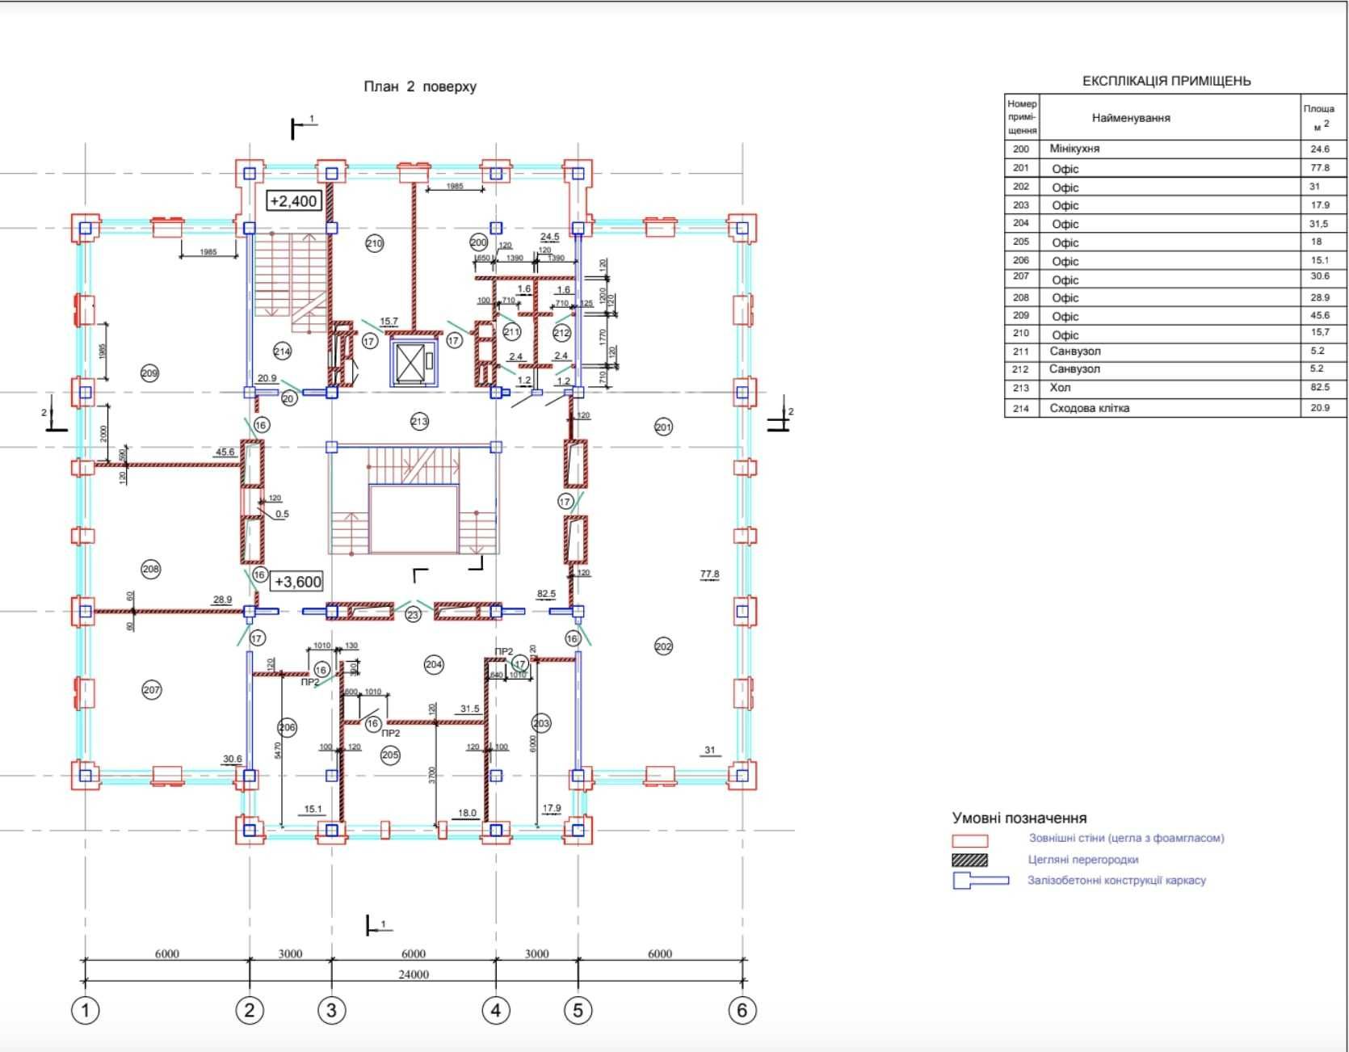The image size is (1349, 1052).
Task: Click area value 77.8 in the table
Action: point(1320,168)
